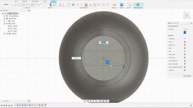Expand Document Settings in browser
The image size is (193, 108).
[5, 16]
